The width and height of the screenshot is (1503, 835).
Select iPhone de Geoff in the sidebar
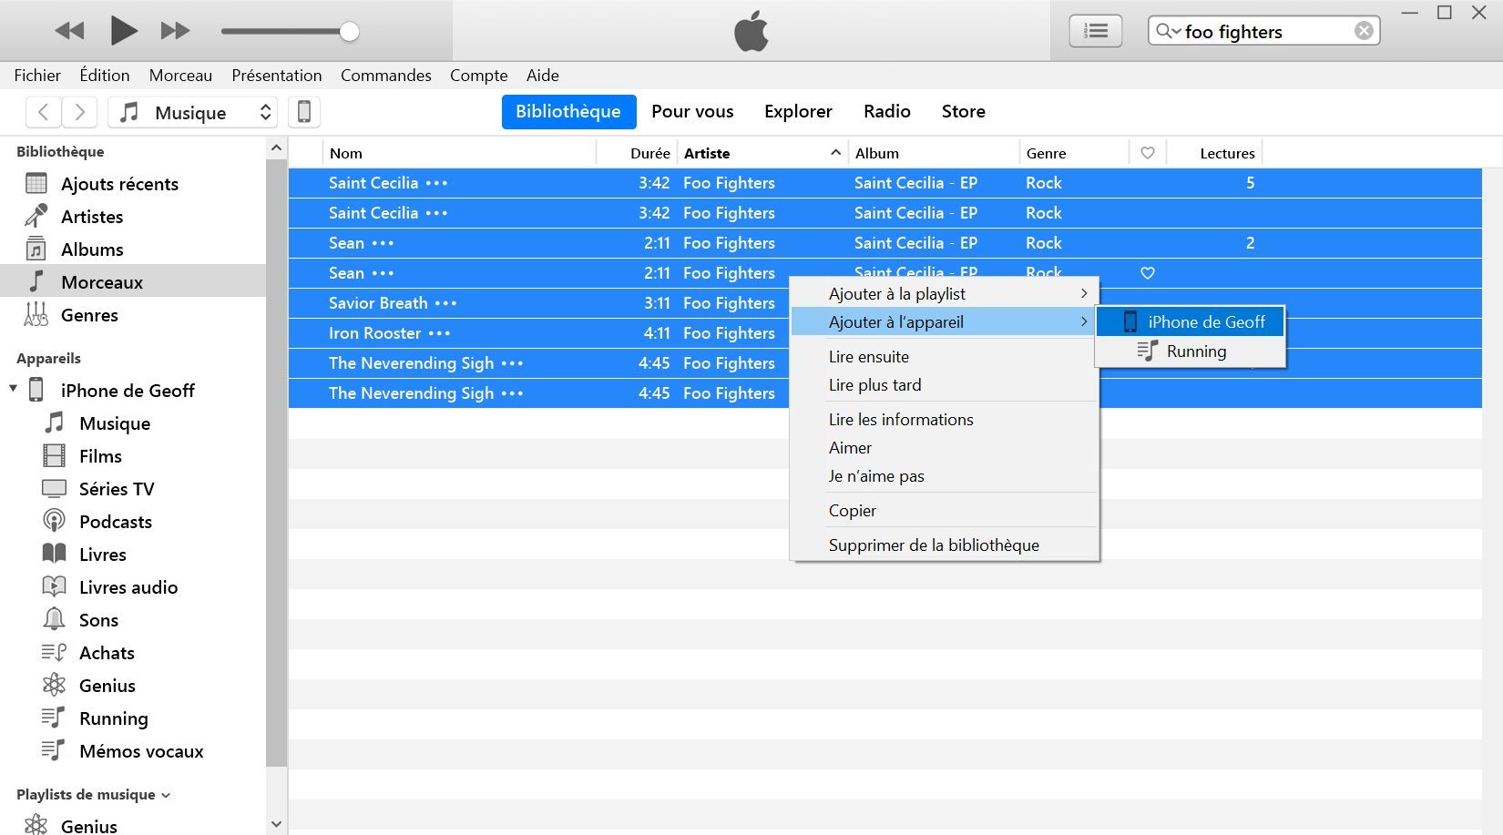(x=128, y=391)
